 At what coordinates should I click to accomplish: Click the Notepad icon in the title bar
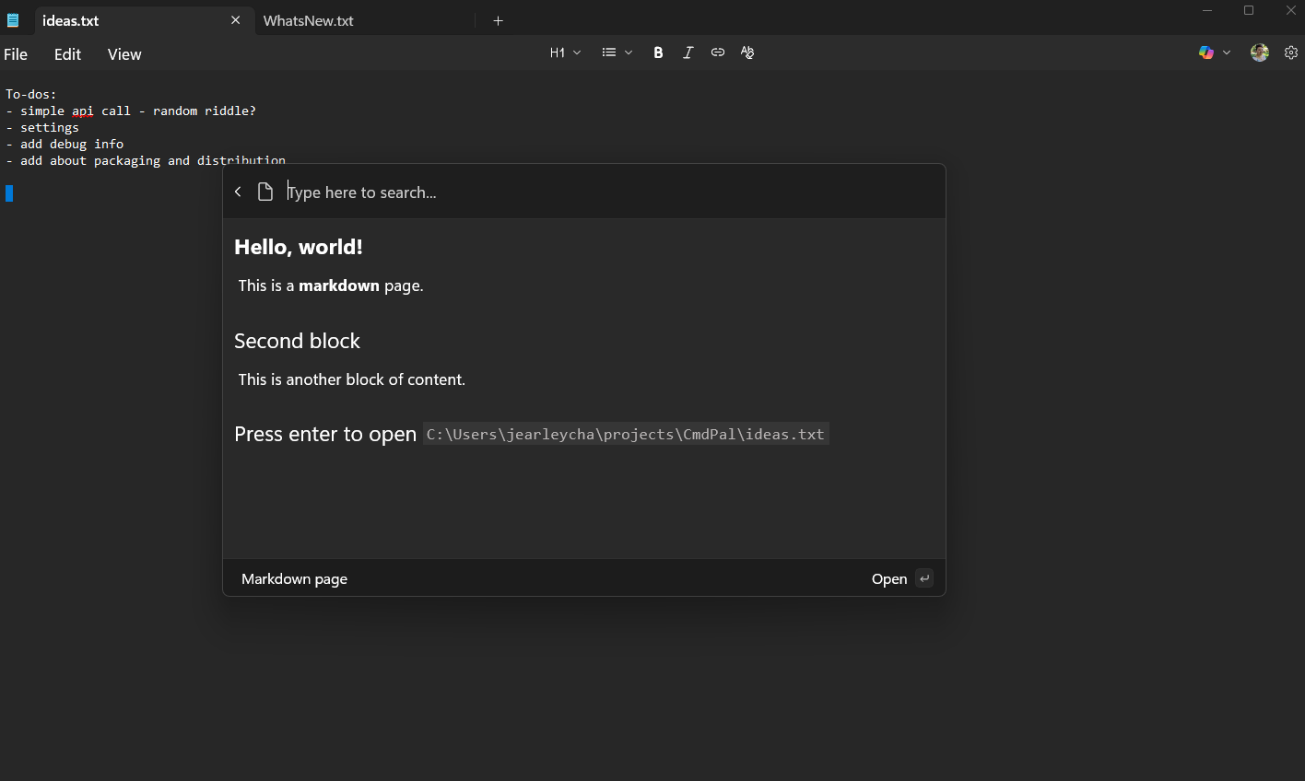coord(14,19)
